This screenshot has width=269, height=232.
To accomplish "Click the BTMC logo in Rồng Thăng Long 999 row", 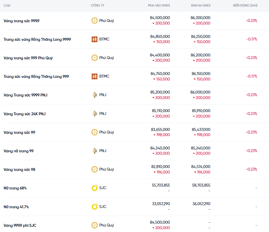I will point(94,76).
